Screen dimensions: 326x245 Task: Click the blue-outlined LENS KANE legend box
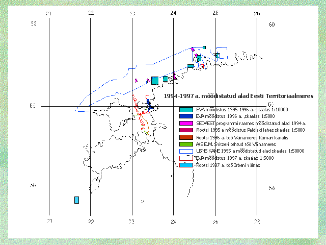tap(186, 151)
